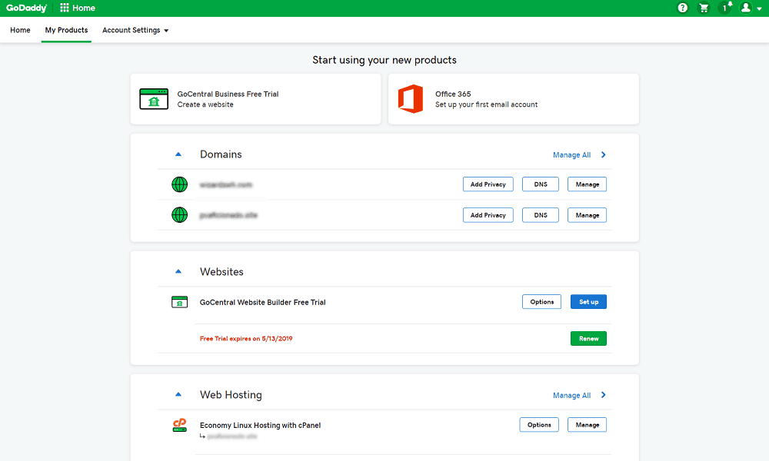Open the dropdown arrow beside the user avatar
The image size is (769, 461).
click(x=759, y=8)
